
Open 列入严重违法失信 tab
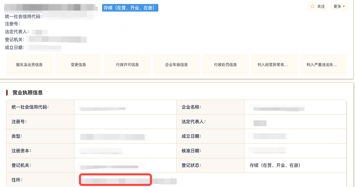click(323, 65)
